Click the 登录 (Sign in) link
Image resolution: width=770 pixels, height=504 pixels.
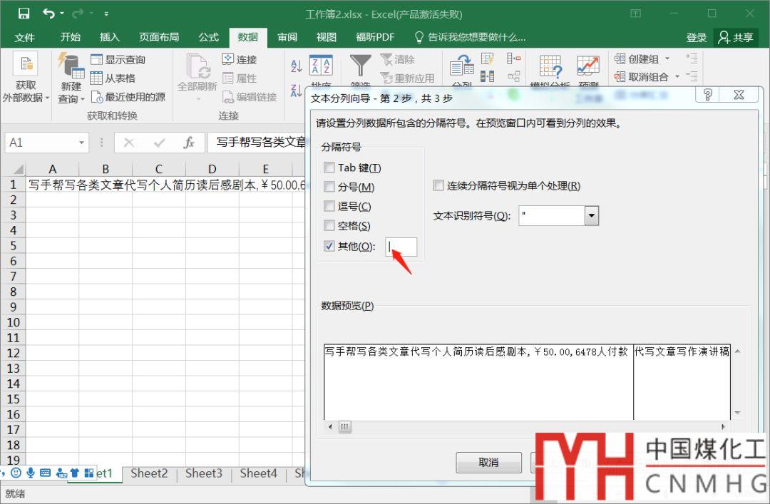click(x=696, y=37)
